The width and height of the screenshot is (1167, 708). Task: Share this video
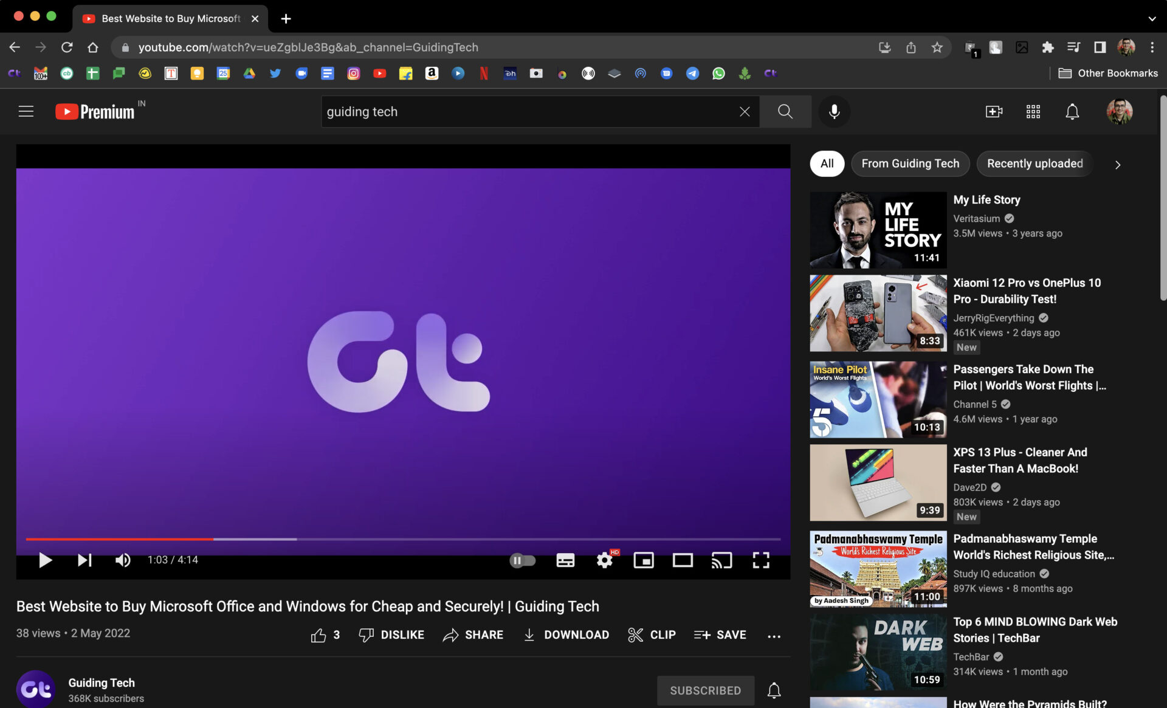click(x=473, y=635)
